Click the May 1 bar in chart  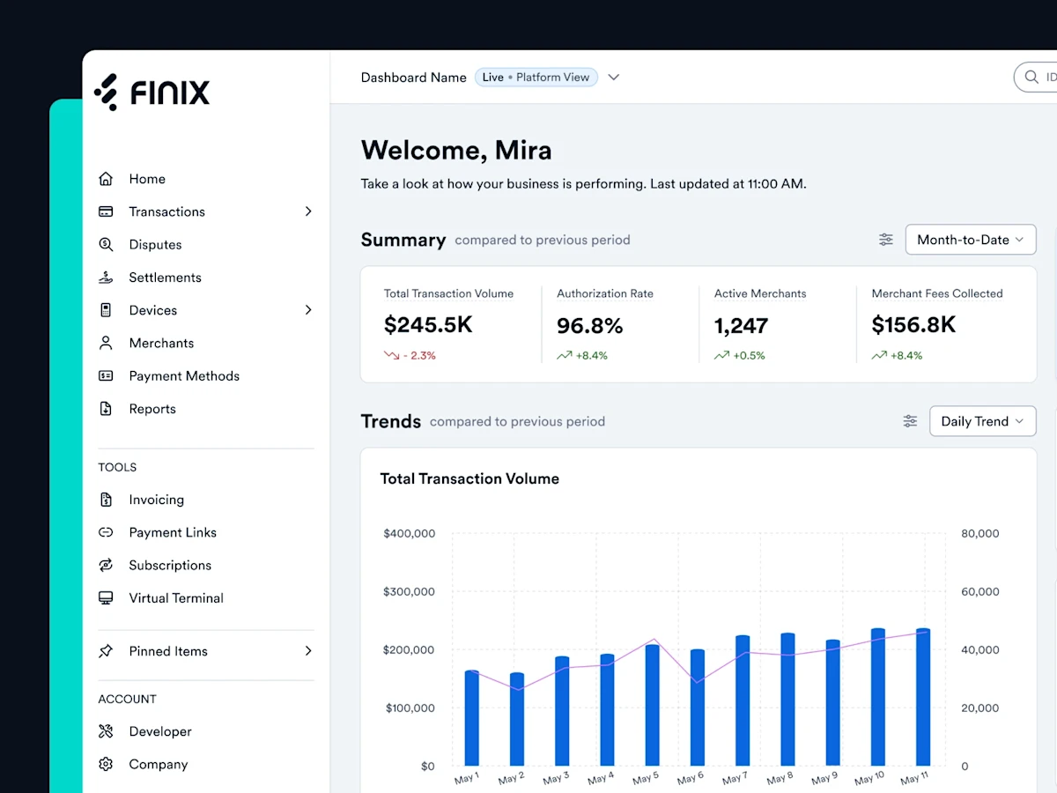[472, 718]
